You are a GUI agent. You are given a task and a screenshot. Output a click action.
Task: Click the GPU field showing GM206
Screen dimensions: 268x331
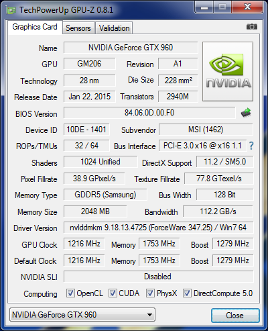pyautogui.click(x=89, y=64)
